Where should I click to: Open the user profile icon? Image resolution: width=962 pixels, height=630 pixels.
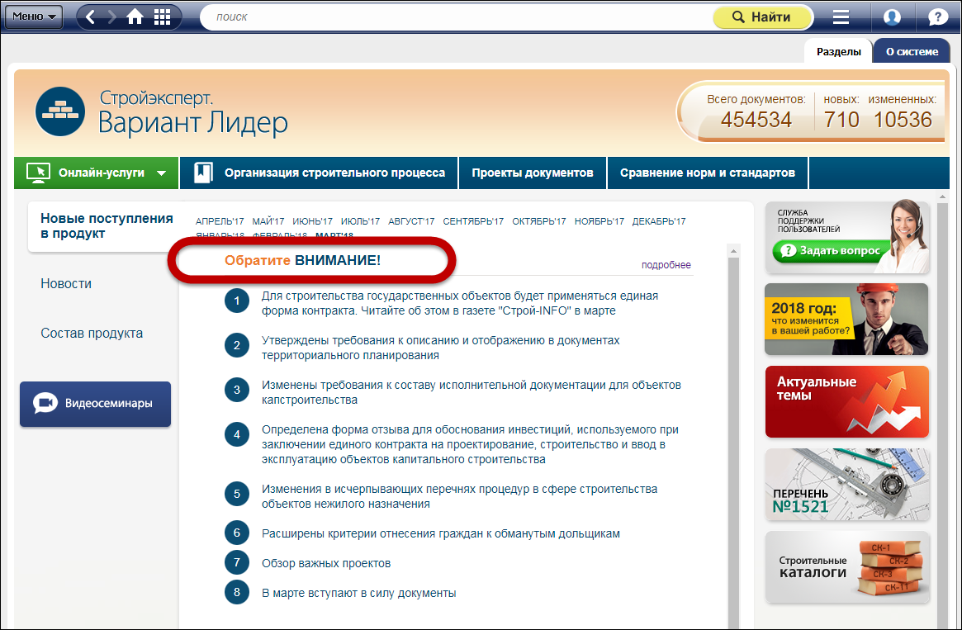coord(892,17)
